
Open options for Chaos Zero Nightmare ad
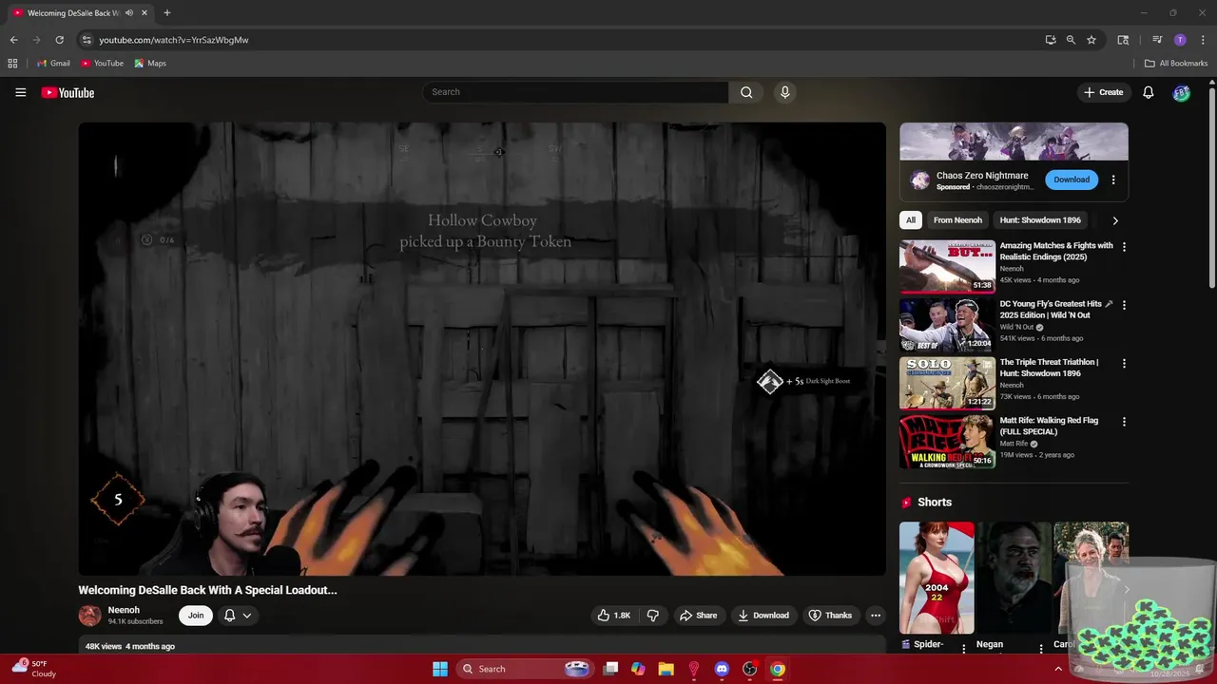click(1113, 180)
